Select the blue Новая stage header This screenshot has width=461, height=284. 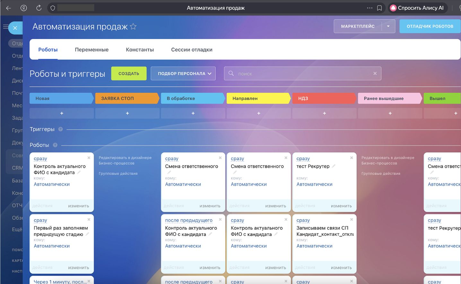point(62,98)
